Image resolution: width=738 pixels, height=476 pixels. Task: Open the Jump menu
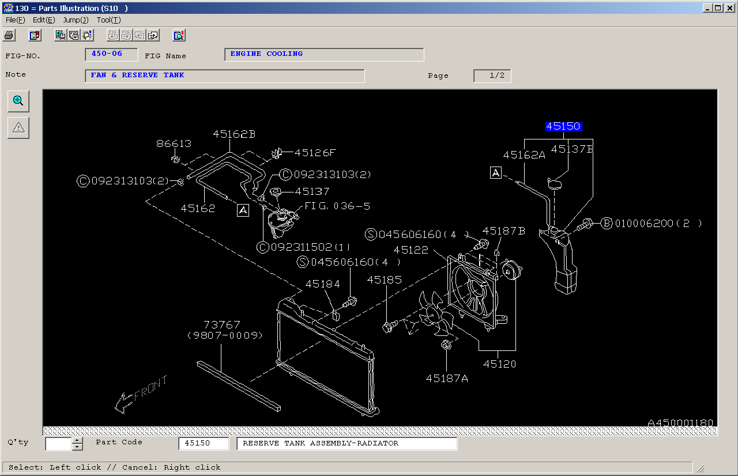coord(76,20)
